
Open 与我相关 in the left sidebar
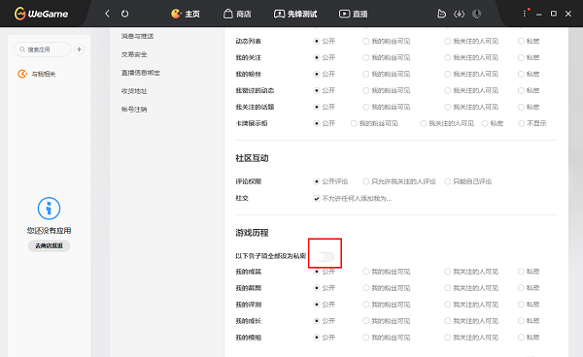37,74
